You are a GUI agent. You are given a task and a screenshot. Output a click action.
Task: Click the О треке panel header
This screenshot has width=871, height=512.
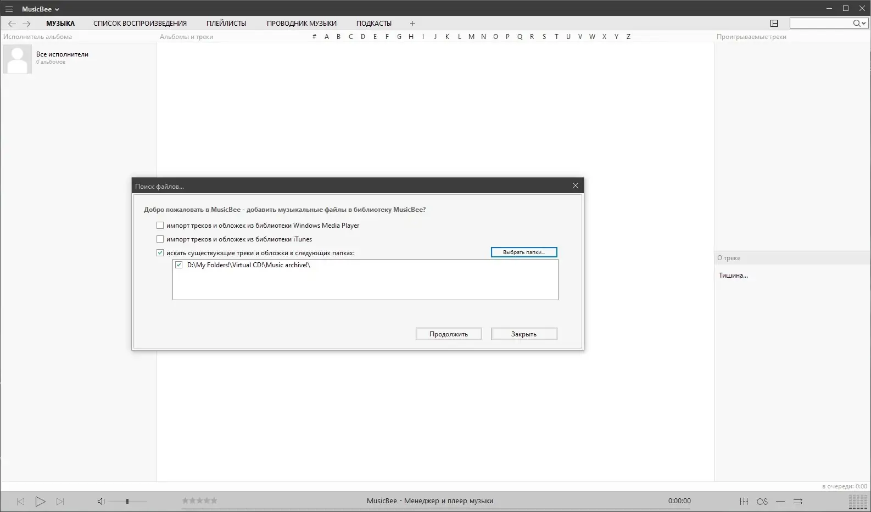click(x=729, y=258)
